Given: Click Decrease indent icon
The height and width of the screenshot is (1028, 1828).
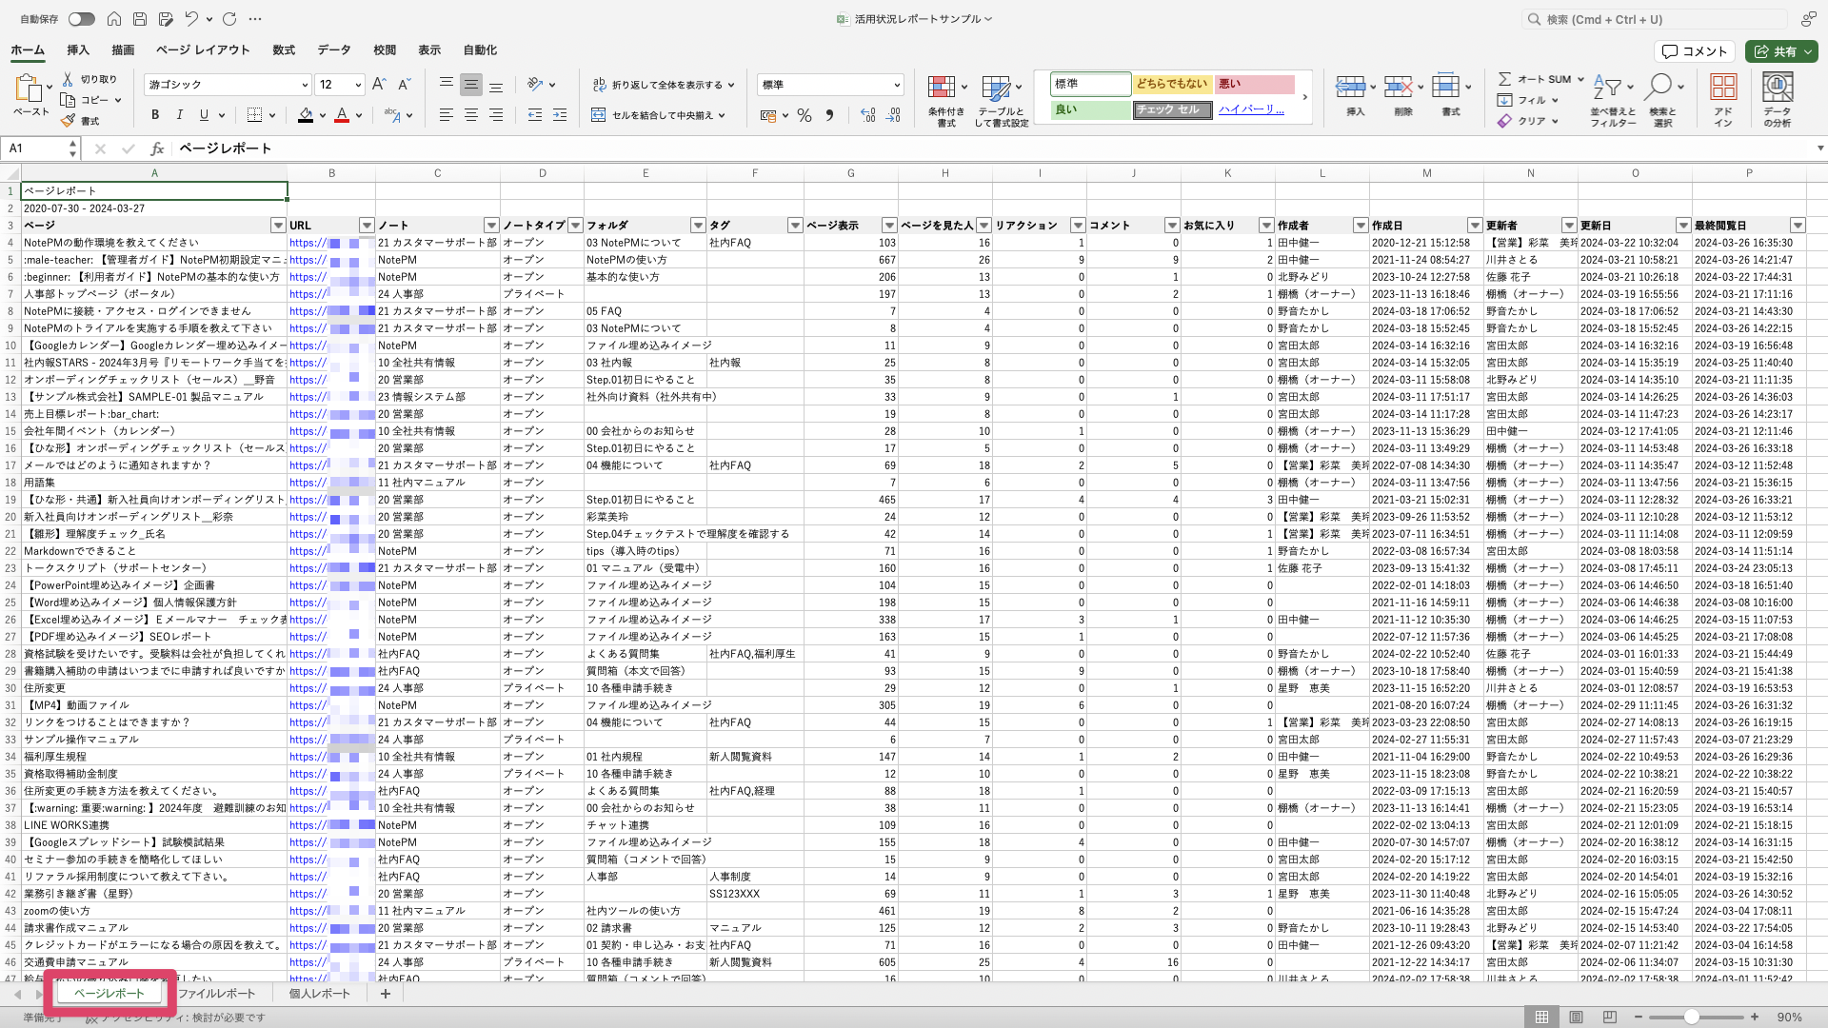Looking at the screenshot, I should click(x=535, y=115).
